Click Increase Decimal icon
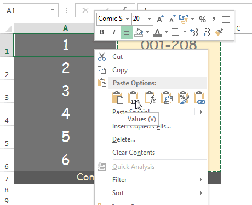Image resolution: width=252 pixels, height=205 pixels. (x=194, y=32)
